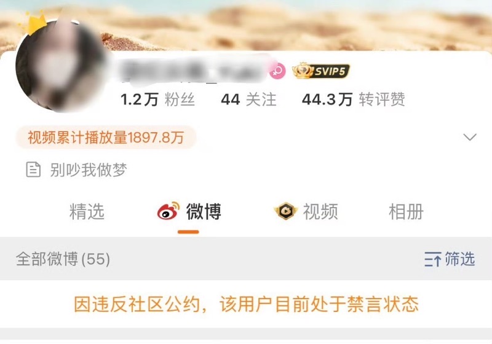Switch to the 精选 tab
This screenshot has height=344, width=492.
pos(87,211)
